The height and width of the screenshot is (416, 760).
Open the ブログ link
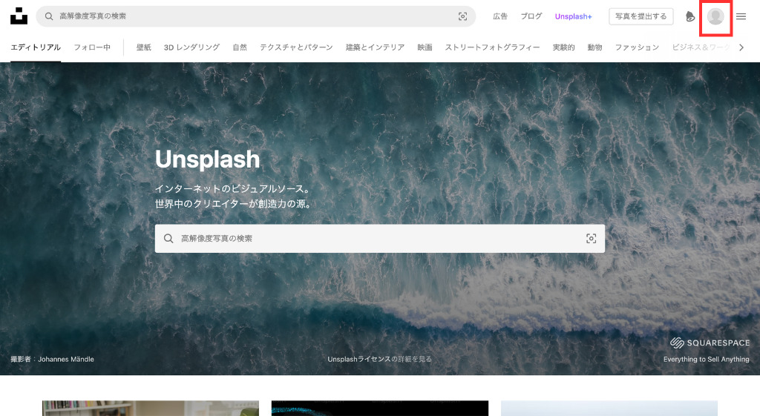point(531,16)
